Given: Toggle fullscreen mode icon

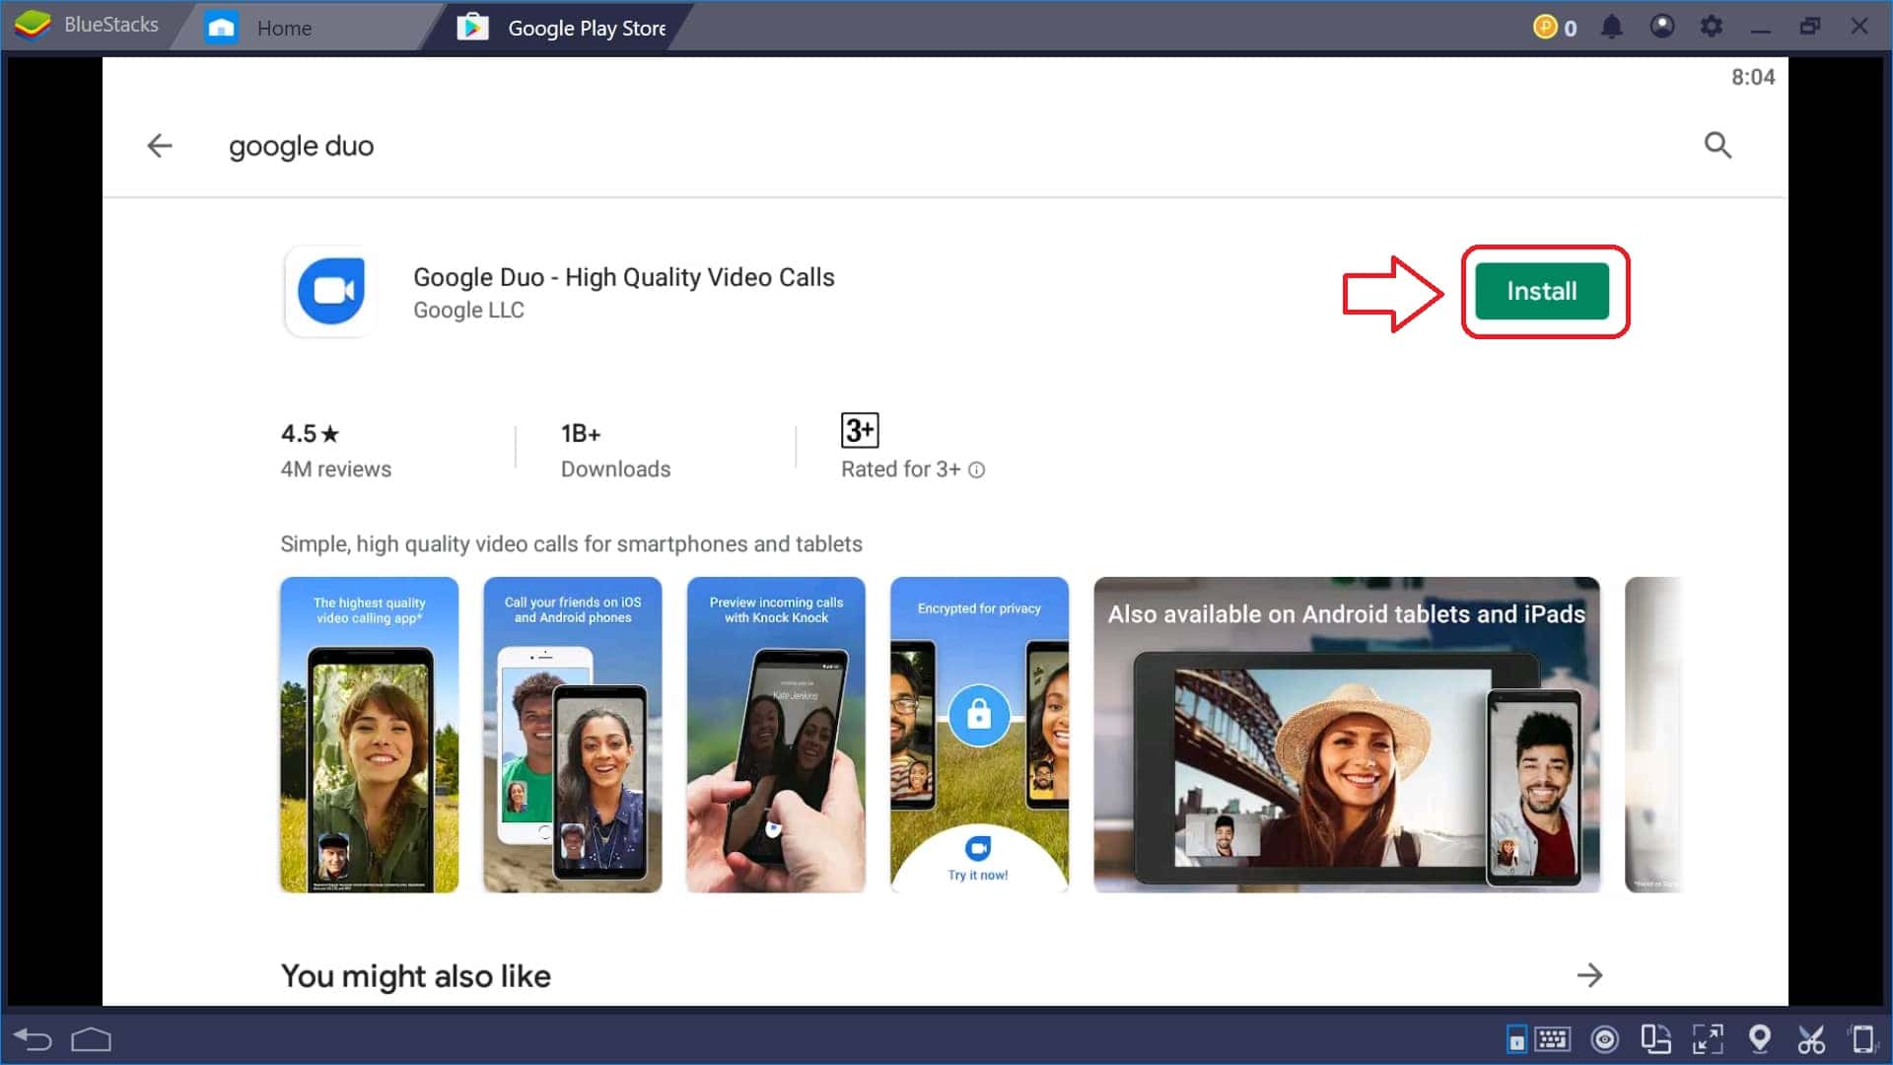Looking at the screenshot, I should pos(1708,1039).
